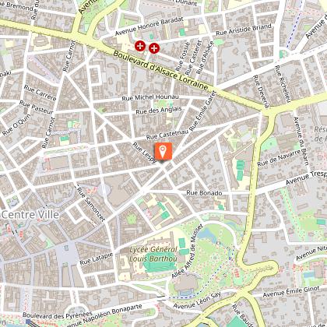Select the Avenue Léon Say label
The width and height of the screenshot is (327, 327).
(197, 301)
